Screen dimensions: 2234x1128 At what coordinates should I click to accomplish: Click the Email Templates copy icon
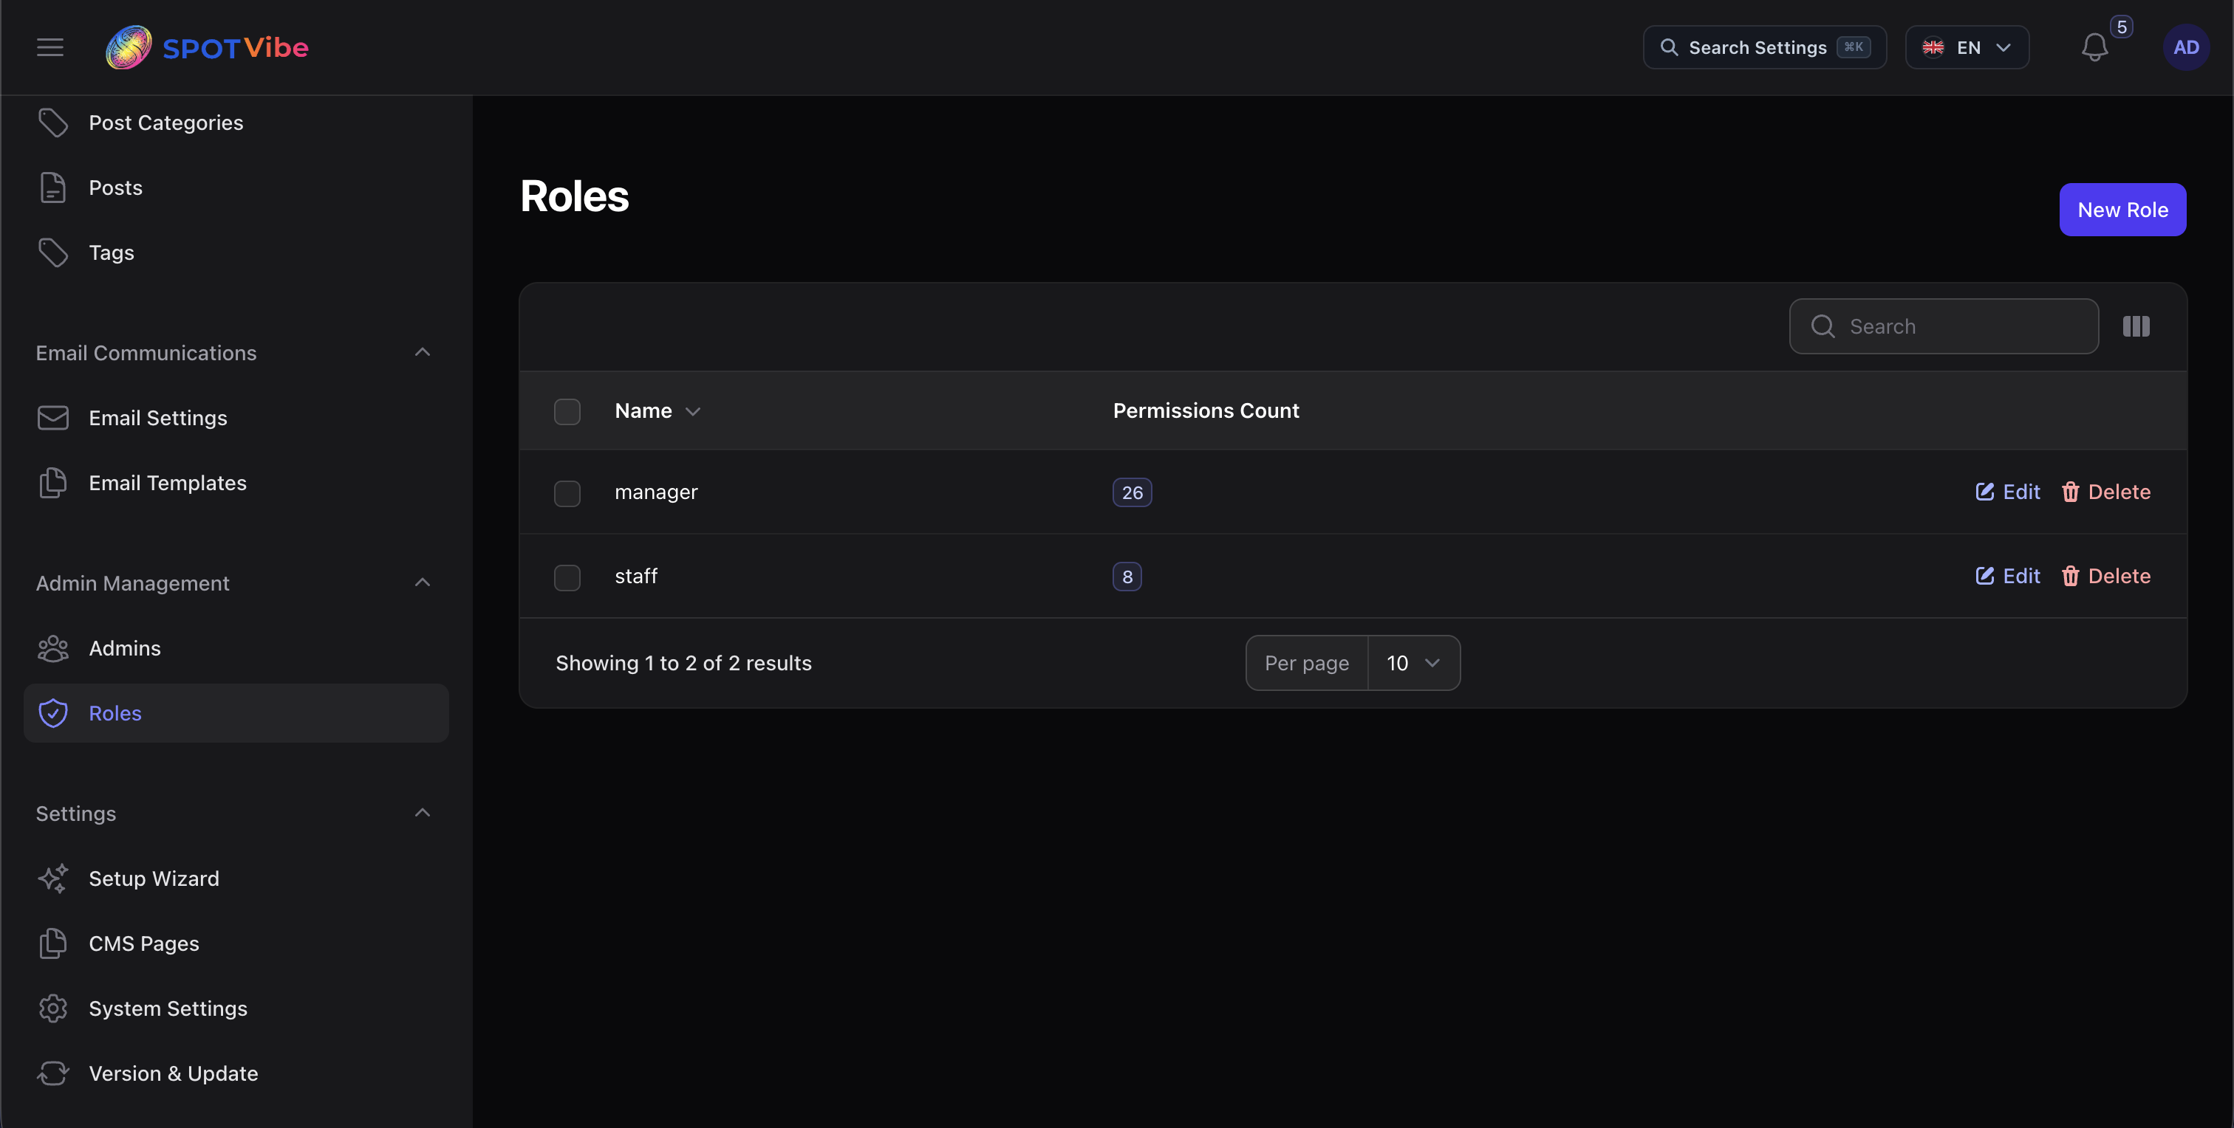pyautogui.click(x=53, y=484)
